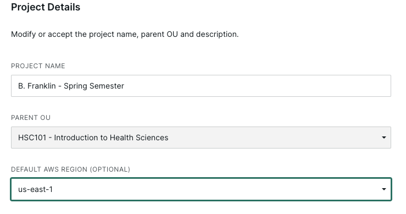Click the Default AWS Region caret arrow
406x214 pixels.
383,189
